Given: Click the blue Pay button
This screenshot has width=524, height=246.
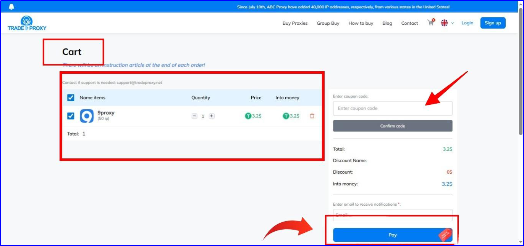Looking at the screenshot, I should pyautogui.click(x=392, y=235).
